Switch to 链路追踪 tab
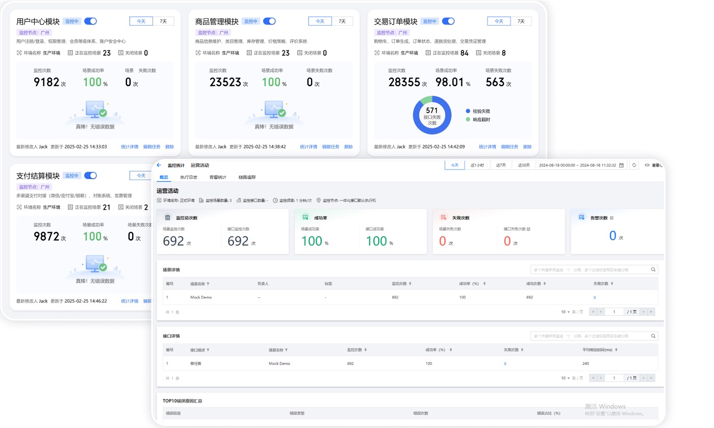The height and width of the screenshot is (428, 714). (247, 178)
